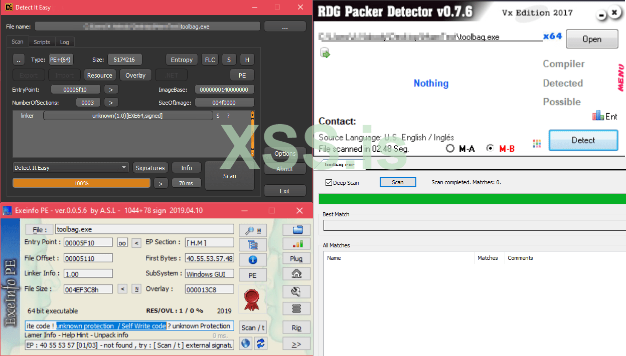The width and height of the screenshot is (626, 356).
Task: Click the file browse ... button
Action: click(285, 27)
